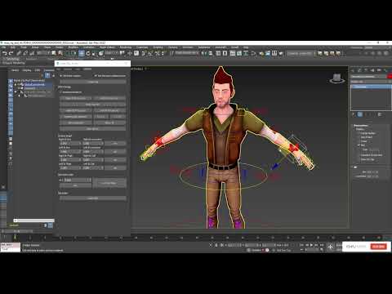Open the Modify tab of the command panel
Screen dimensions: 392x294
click(x=360, y=70)
